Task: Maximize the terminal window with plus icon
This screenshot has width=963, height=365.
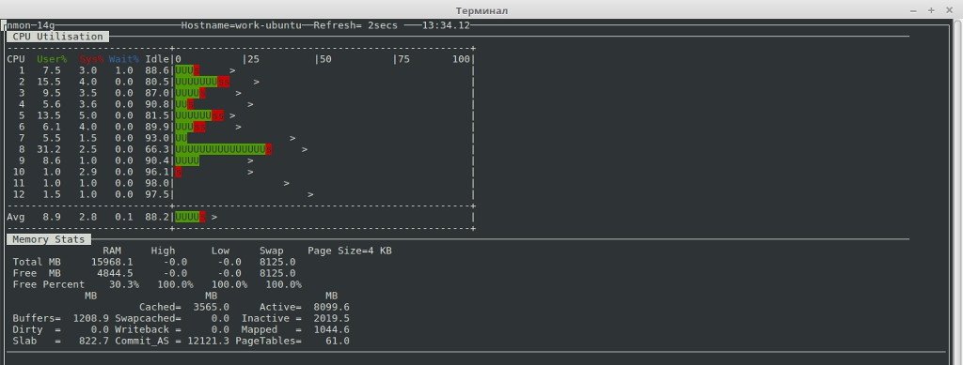Action: (x=932, y=10)
